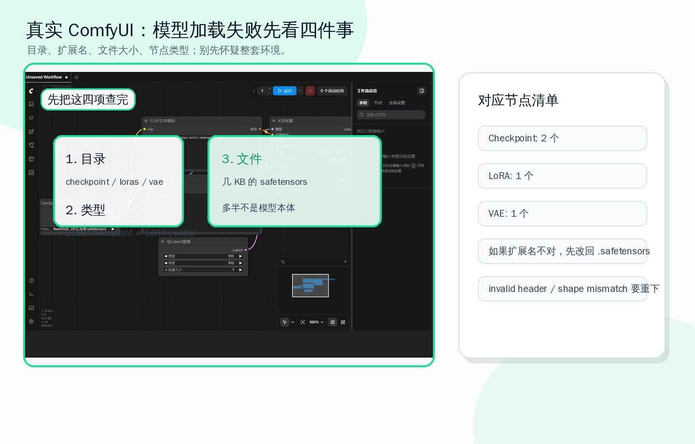This screenshot has width=695, height=444.
Task: Click the 条件 output socket on CLIP node
Action: pos(260,129)
